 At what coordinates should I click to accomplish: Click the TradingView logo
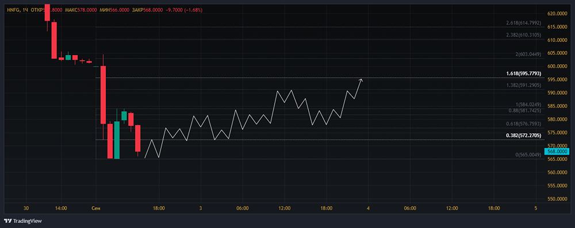point(23,221)
